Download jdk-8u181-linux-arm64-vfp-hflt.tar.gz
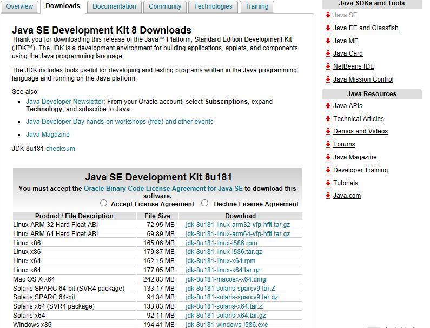The width and height of the screenshot is (430, 328). 238,234
